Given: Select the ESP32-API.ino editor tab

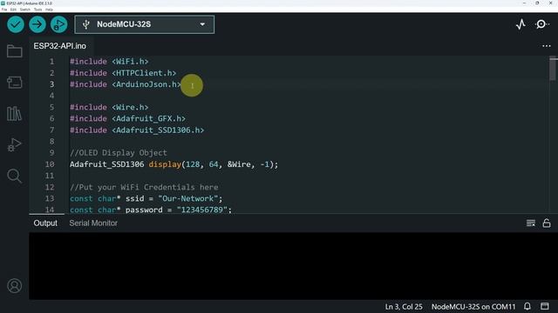Looking at the screenshot, I should click(60, 46).
